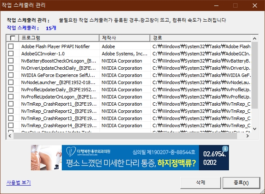Click NVIDIA Corporation cell in NvNodeLauncher row
The width and height of the screenshot is (265, 194).
click(122, 82)
